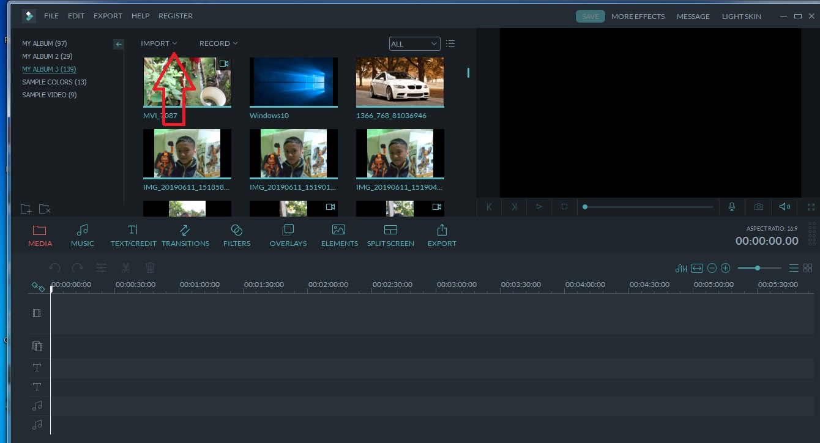This screenshot has height=443, width=820.
Task: Expand the IMPORT dropdown
Action: [159, 43]
